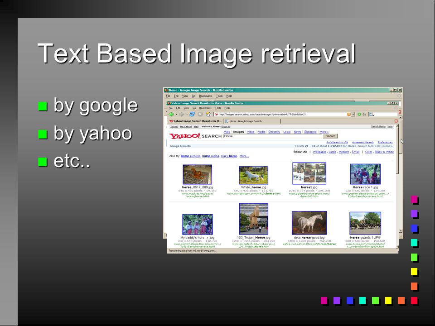Open the Advanced Search link
The height and width of the screenshot is (326, 435).
coord(362,142)
